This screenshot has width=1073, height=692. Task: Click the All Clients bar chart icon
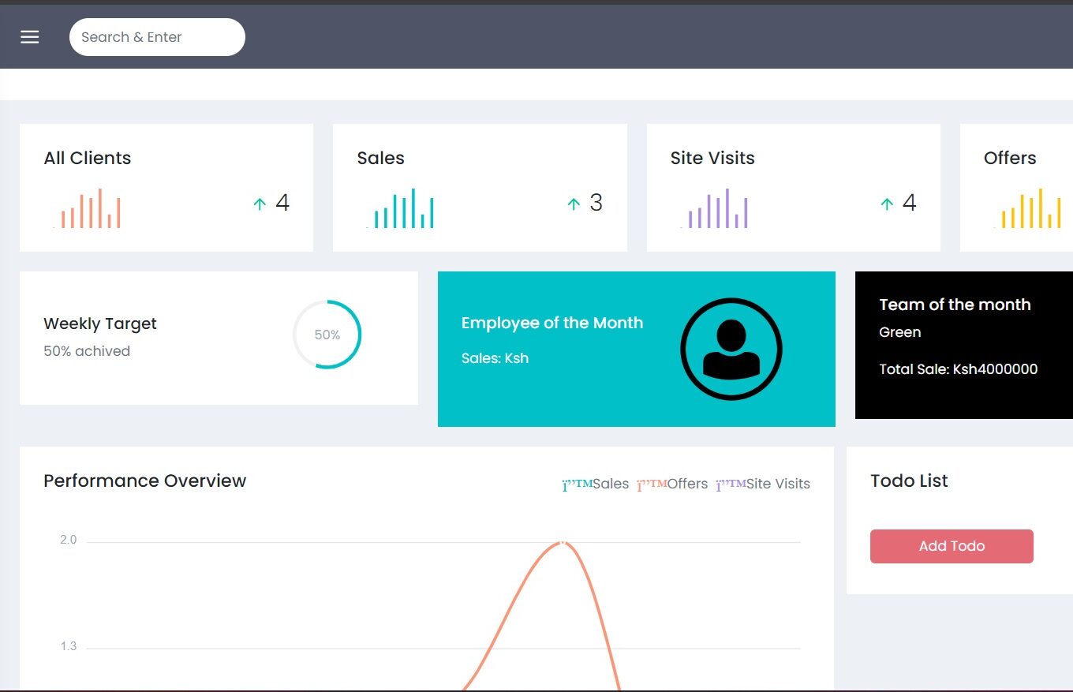(x=88, y=207)
